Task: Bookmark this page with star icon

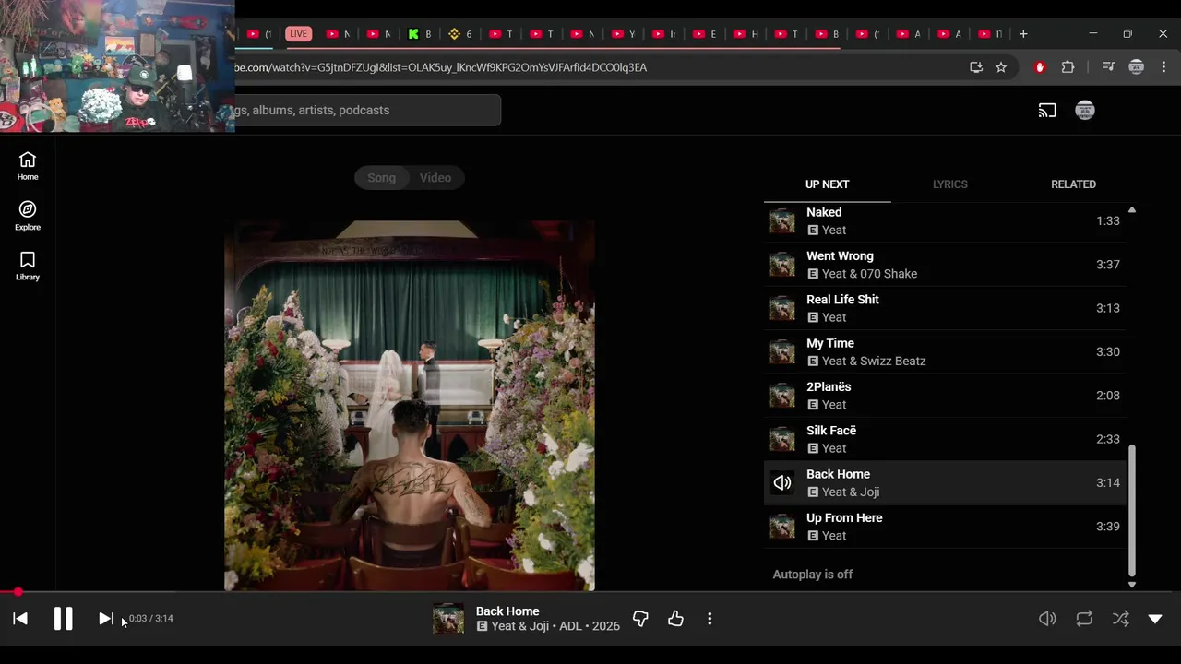Action: point(1001,67)
